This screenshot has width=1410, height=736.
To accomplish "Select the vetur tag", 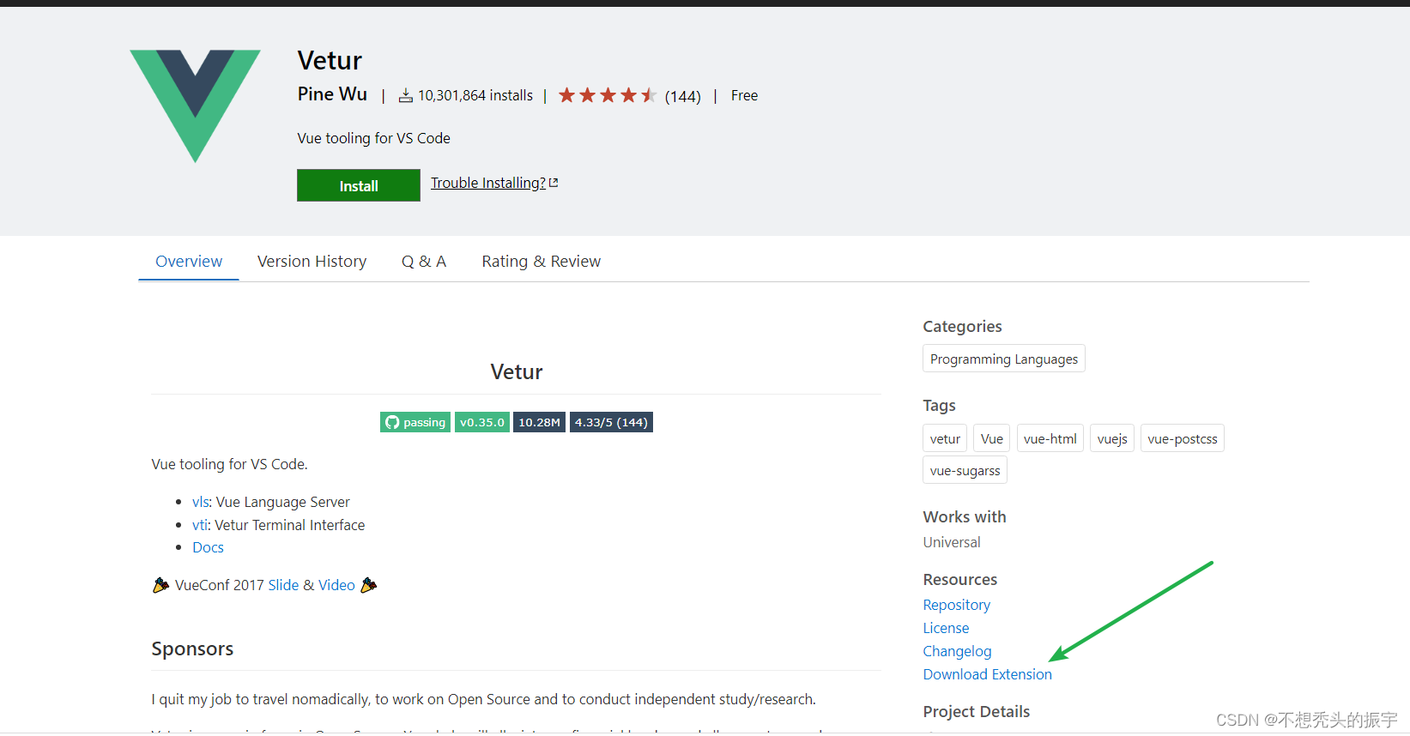I will [945, 438].
